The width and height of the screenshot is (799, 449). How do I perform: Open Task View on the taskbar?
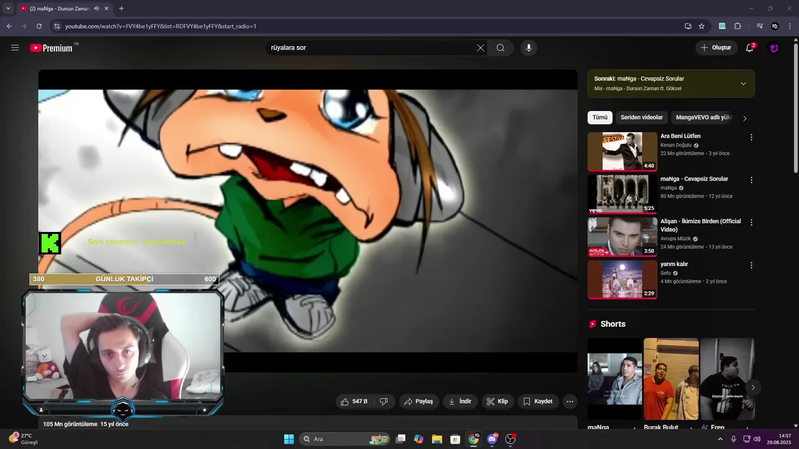coord(401,439)
